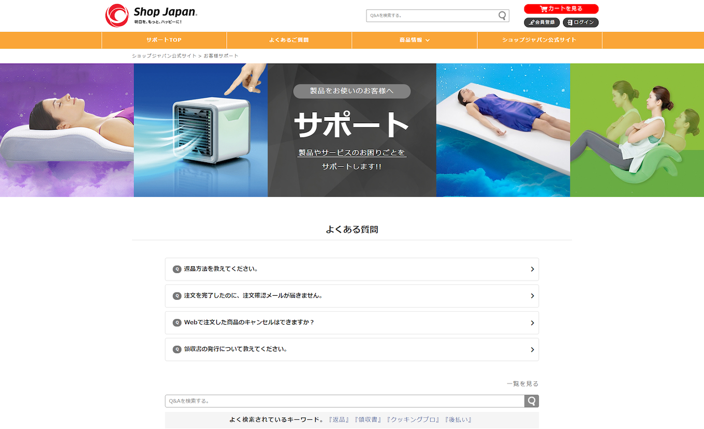Click the magnifier icon in top search bar
This screenshot has height=429, width=704.
point(501,16)
